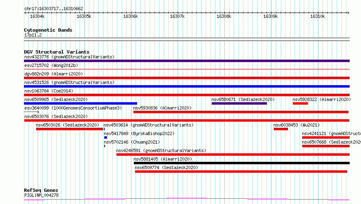Click the 16309k ruler tick label

[271, 16]
